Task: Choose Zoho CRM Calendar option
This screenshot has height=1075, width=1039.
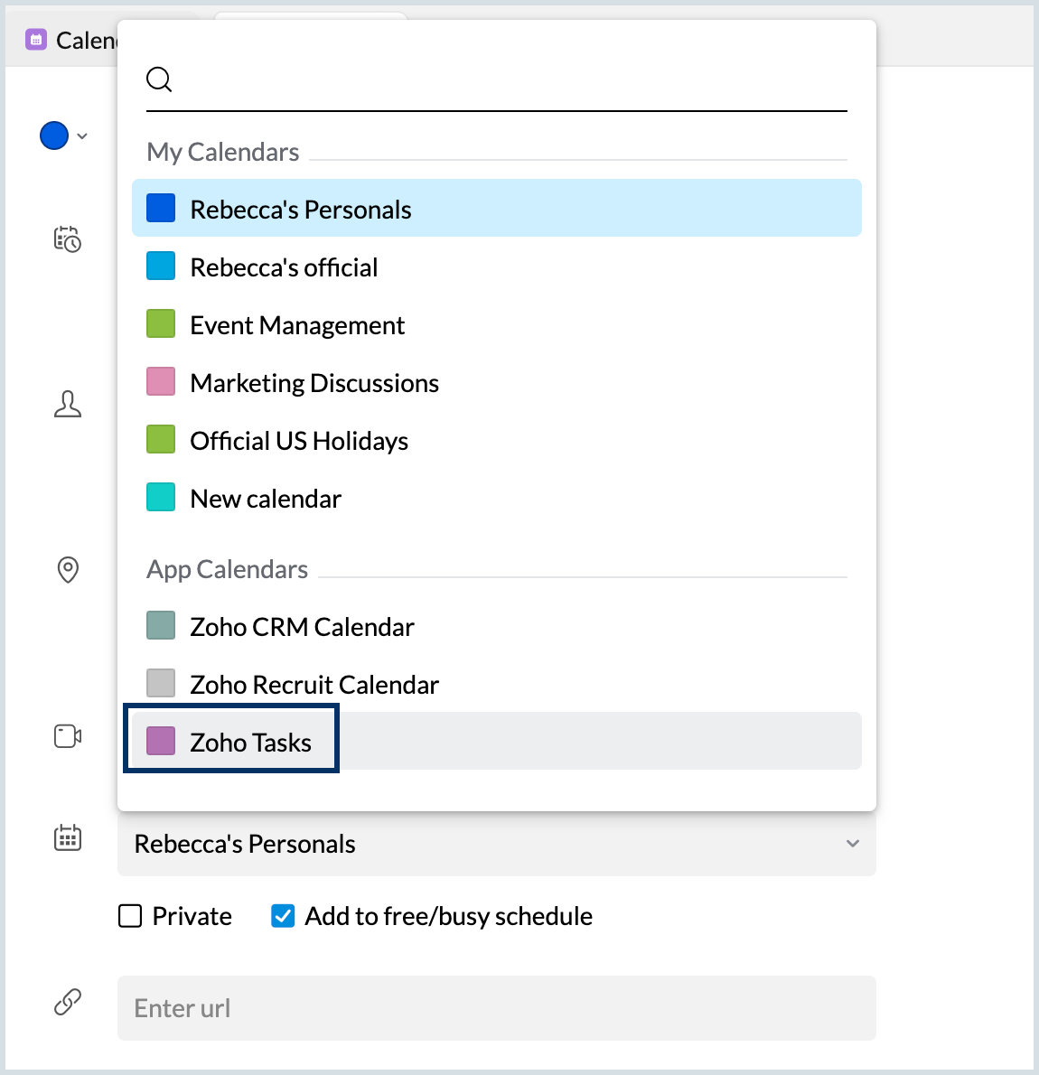Action: (x=302, y=627)
